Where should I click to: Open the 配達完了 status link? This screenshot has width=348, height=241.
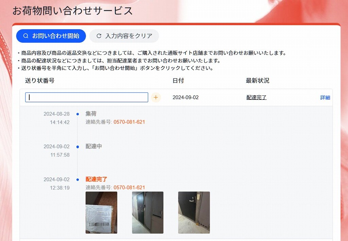[256, 97]
